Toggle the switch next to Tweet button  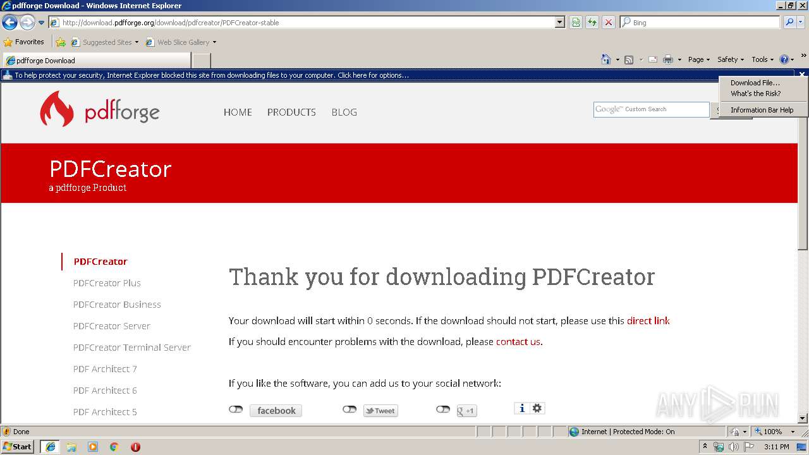(350, 409)
